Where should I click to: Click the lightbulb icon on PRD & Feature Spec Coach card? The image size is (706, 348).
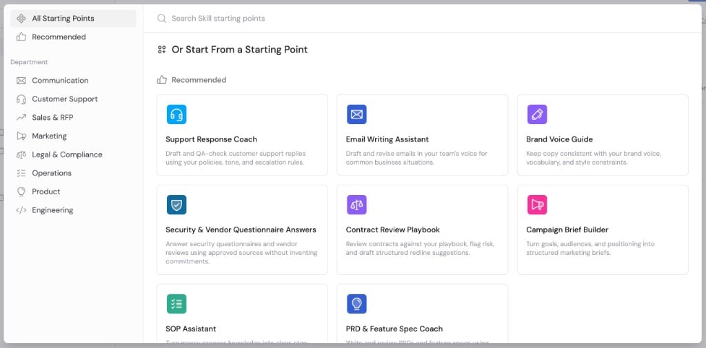pos(356,304)
